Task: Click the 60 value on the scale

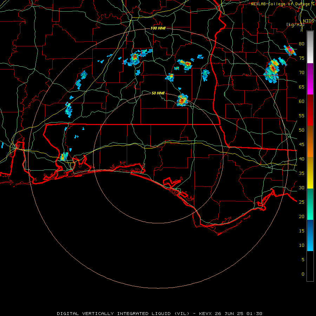Action: [302, 101]
